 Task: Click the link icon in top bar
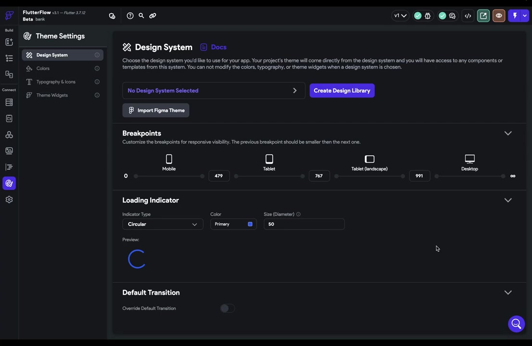pos(153,16)
